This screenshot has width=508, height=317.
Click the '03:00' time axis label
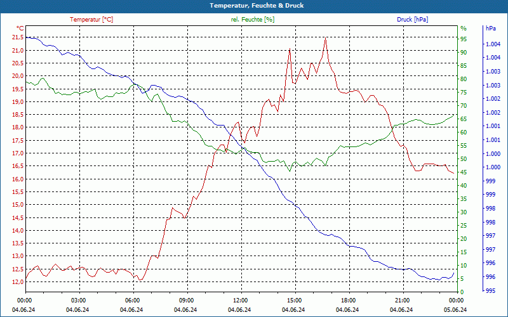pyautogui.click(x=77, y=300)
